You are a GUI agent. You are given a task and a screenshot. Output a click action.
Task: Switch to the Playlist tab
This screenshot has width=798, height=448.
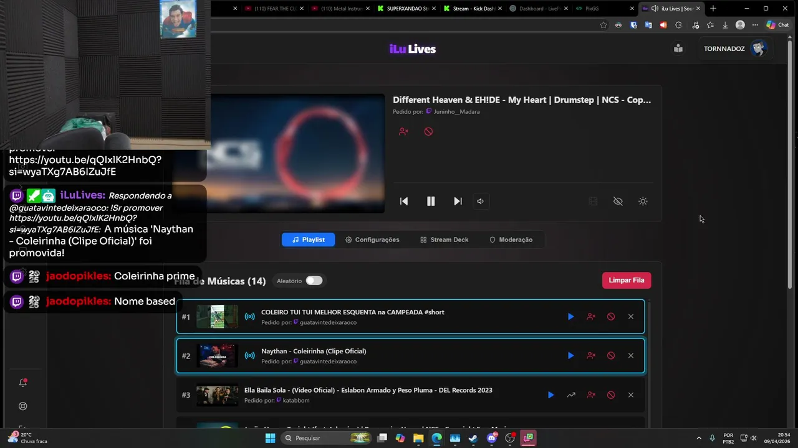pyautogui.click(x=308, y=240)
